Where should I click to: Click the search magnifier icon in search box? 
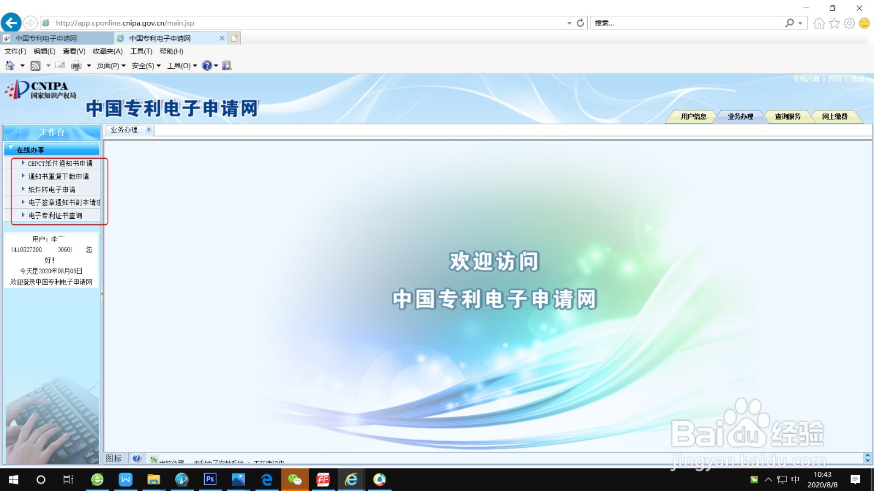(789, 23)
